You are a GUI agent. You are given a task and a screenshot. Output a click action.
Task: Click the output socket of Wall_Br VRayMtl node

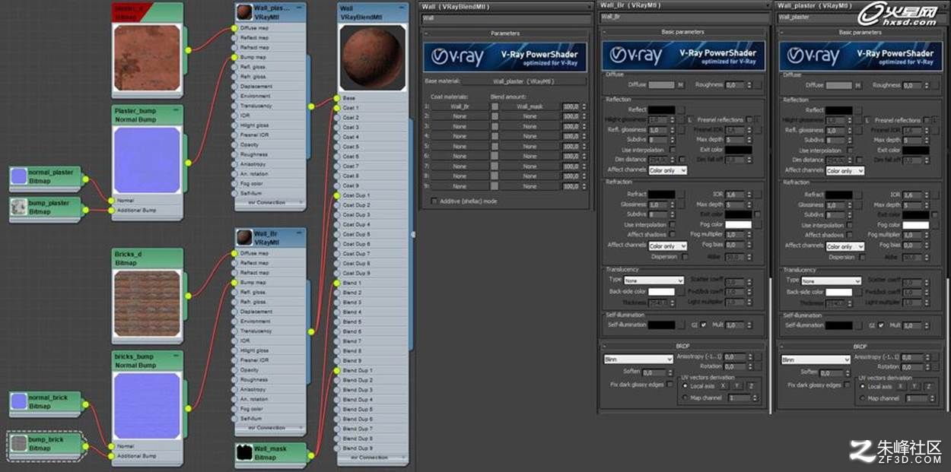310,332
